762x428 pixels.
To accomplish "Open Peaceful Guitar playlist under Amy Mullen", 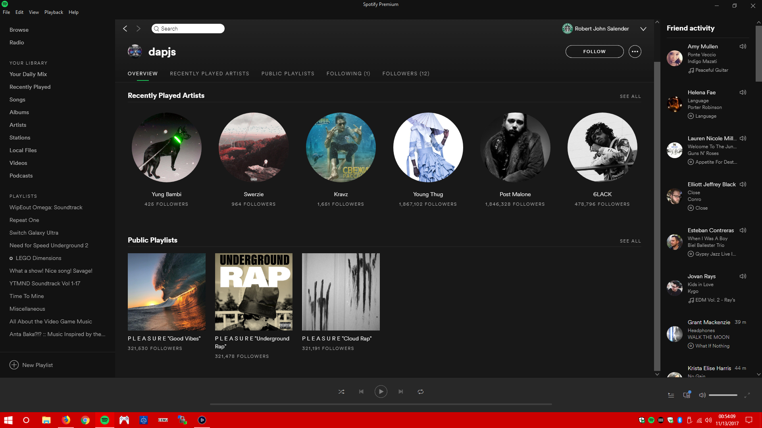I will (x=712, y=70).
